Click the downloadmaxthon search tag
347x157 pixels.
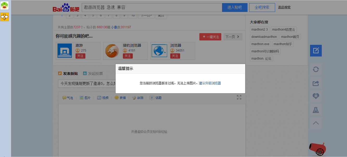(264, 37)
